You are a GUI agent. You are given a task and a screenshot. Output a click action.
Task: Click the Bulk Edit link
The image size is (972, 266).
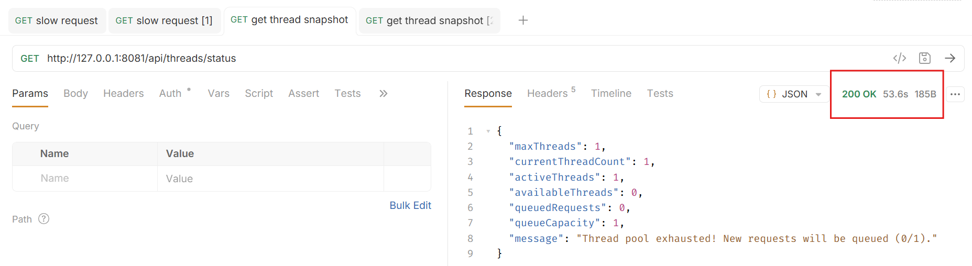[x=410, y=205]
